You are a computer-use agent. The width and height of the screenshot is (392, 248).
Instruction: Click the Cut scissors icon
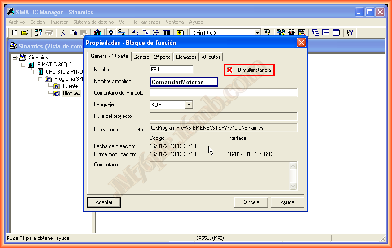62,33
